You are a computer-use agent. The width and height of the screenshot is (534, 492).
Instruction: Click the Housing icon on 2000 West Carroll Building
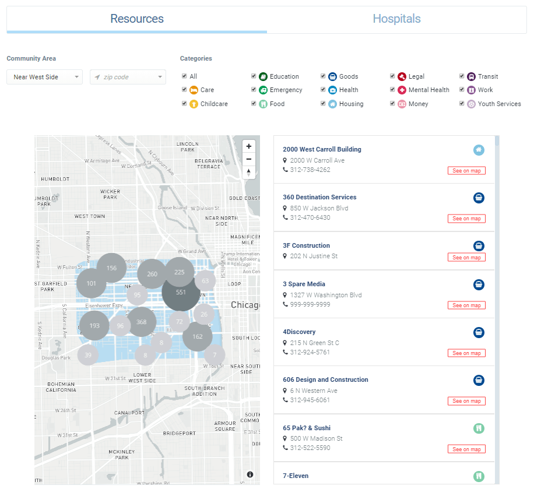coord(479,150)
